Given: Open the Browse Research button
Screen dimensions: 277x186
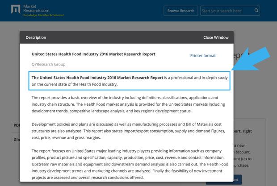Looking at the screenshot, I should pyautogui.click(x=181, y=11).
